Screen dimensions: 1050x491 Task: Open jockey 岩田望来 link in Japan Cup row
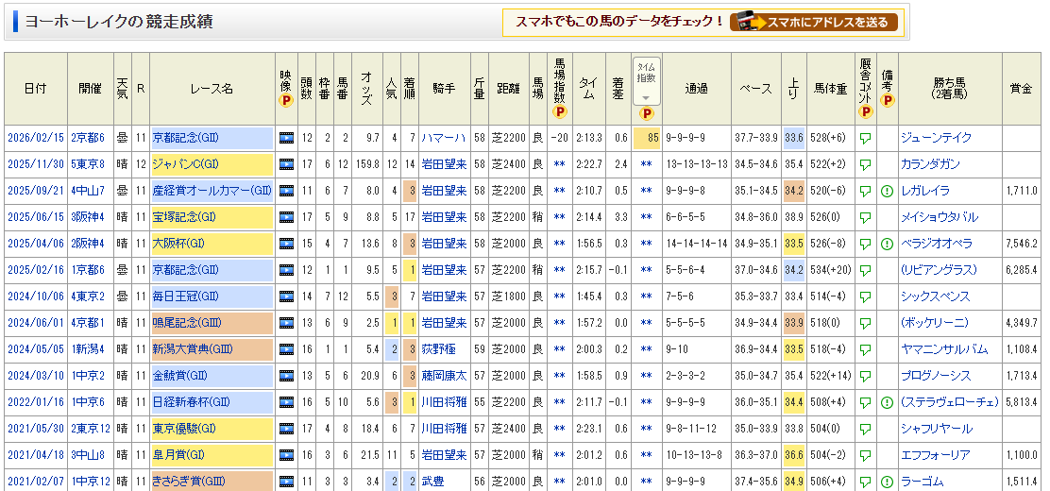(443, 164)
